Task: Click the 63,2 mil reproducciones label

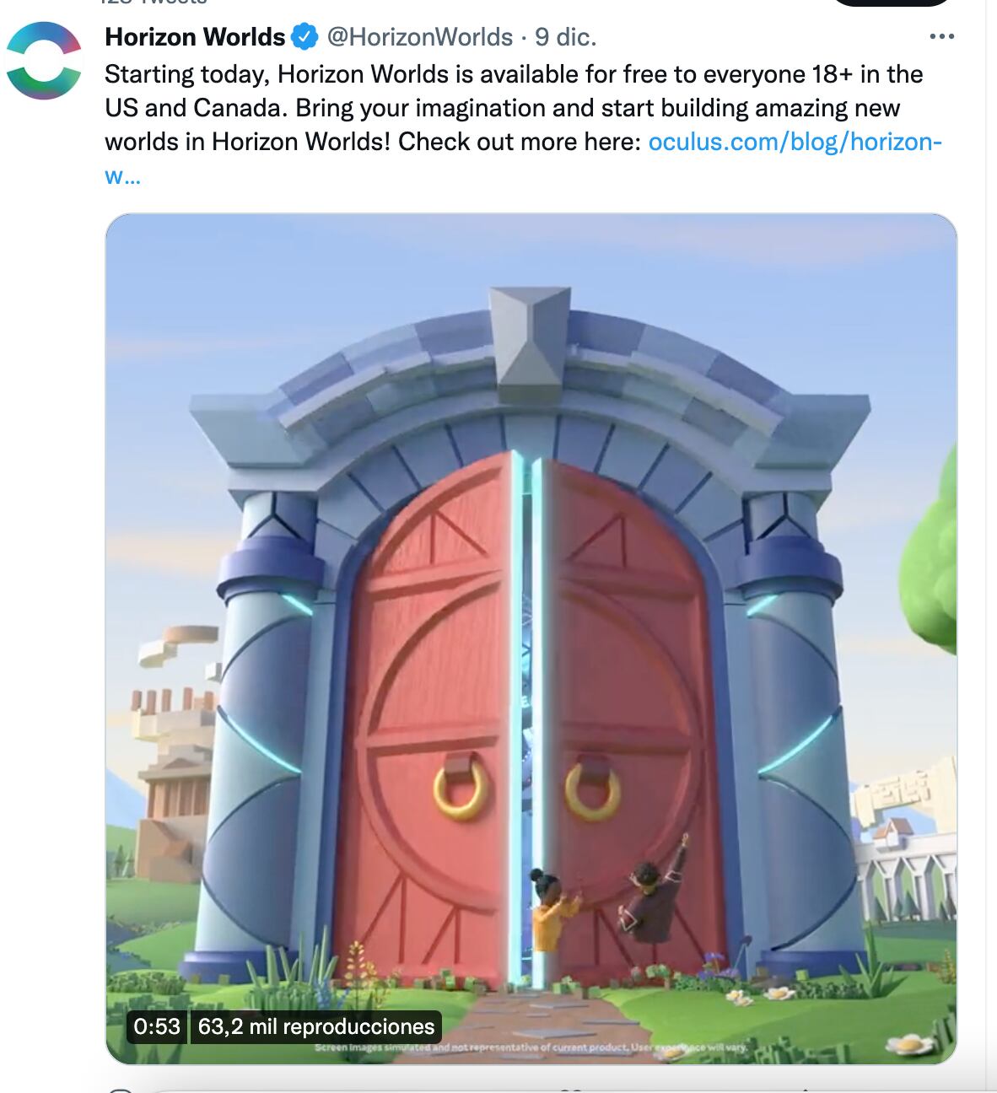Action: [x=316, y=1026]
